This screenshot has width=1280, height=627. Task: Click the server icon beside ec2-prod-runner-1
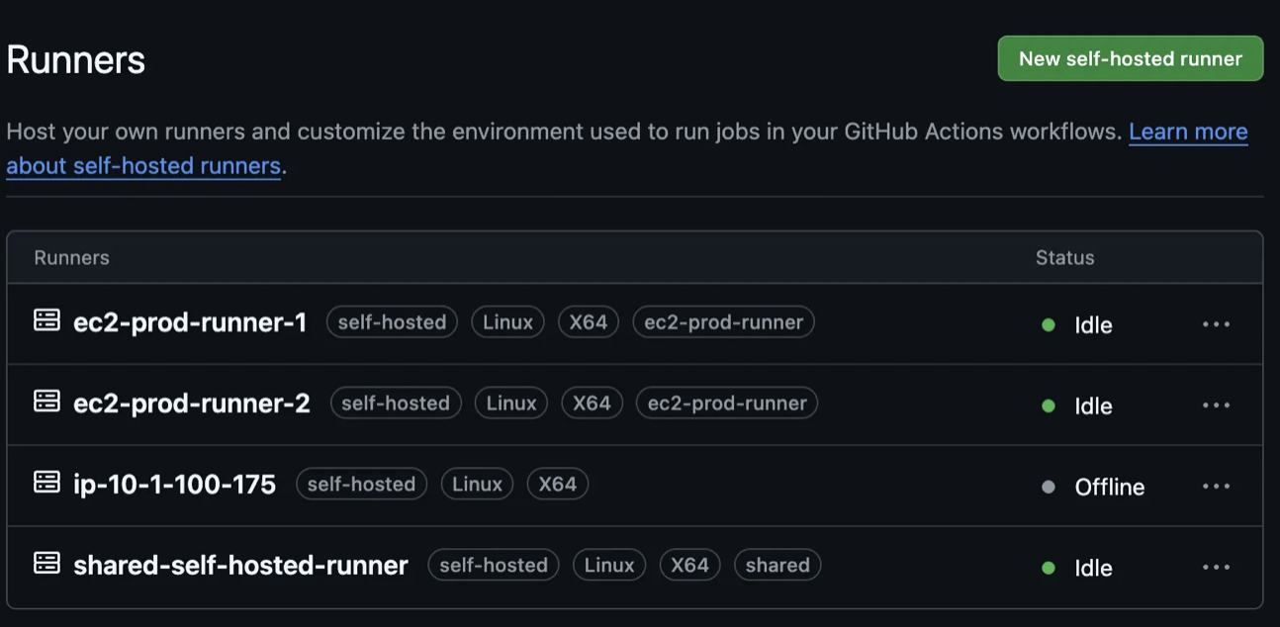(46, 320)
